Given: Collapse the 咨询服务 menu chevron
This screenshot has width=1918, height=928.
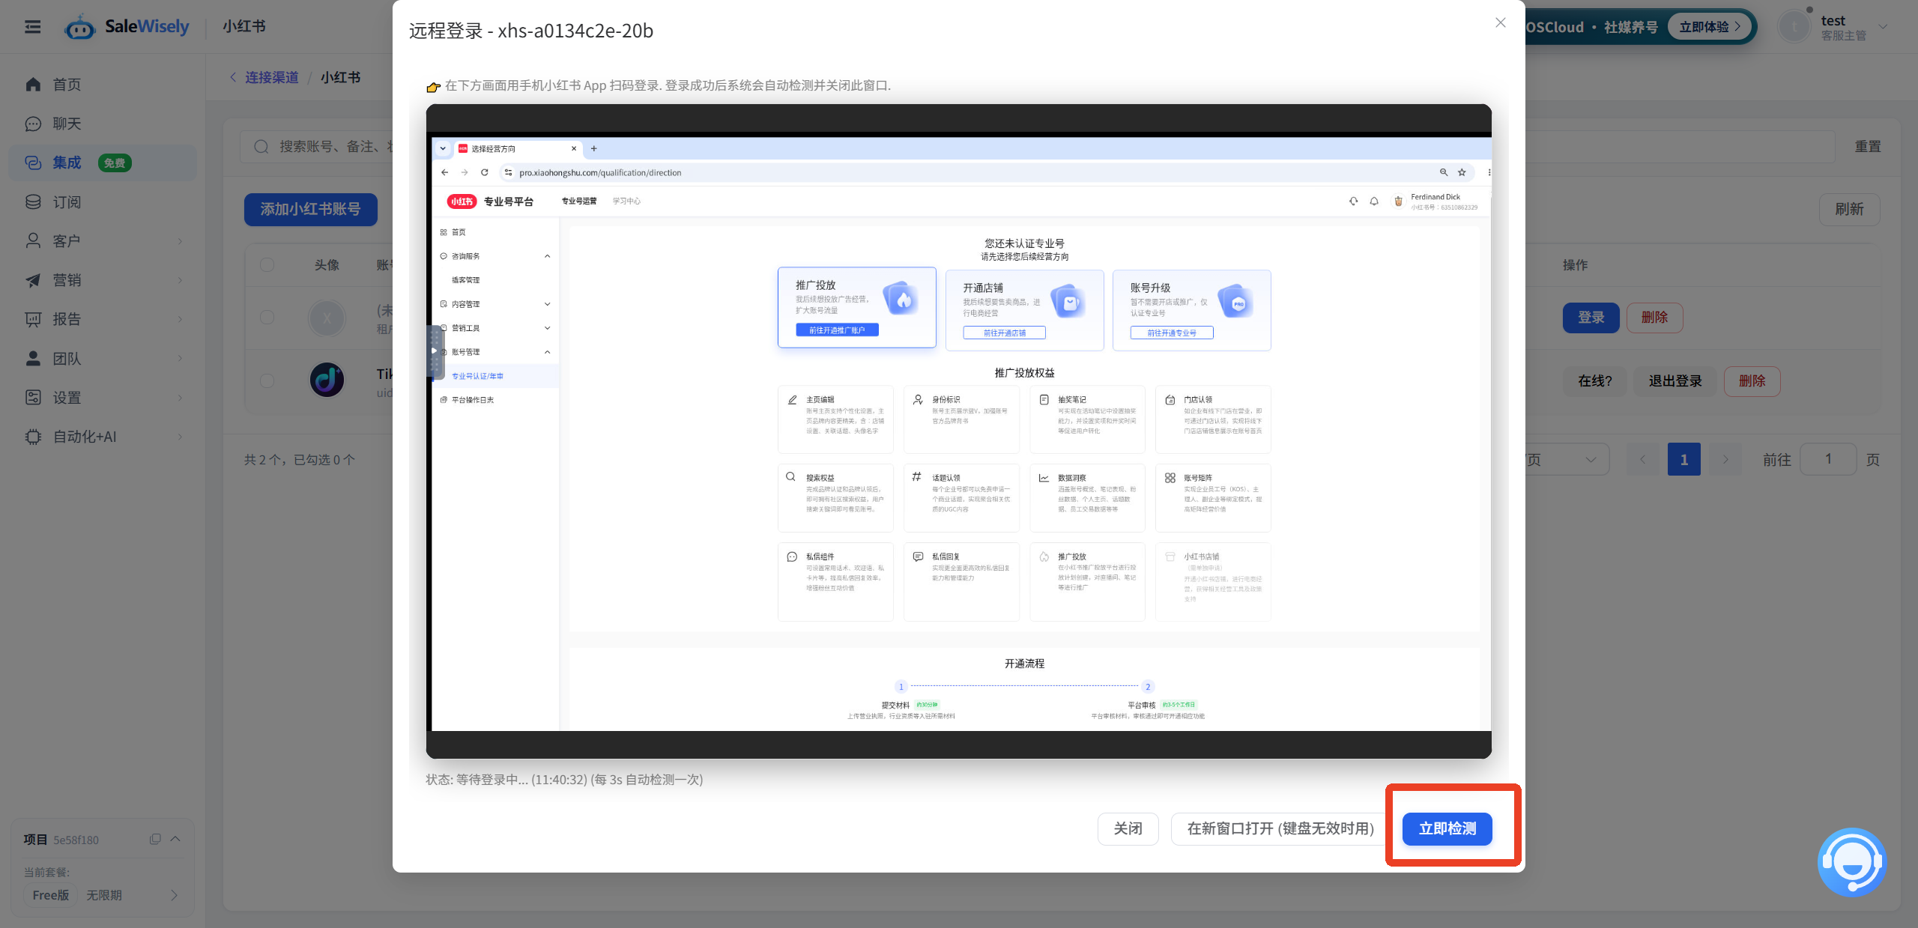Looking at the screenshot, I should [548, 256].
